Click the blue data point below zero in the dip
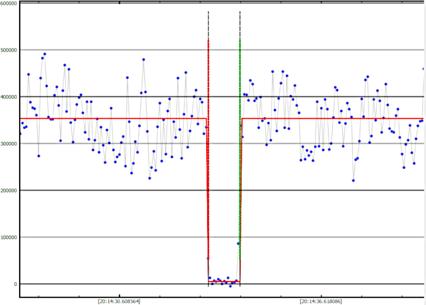Screen dimensions: 426x305 231,286
